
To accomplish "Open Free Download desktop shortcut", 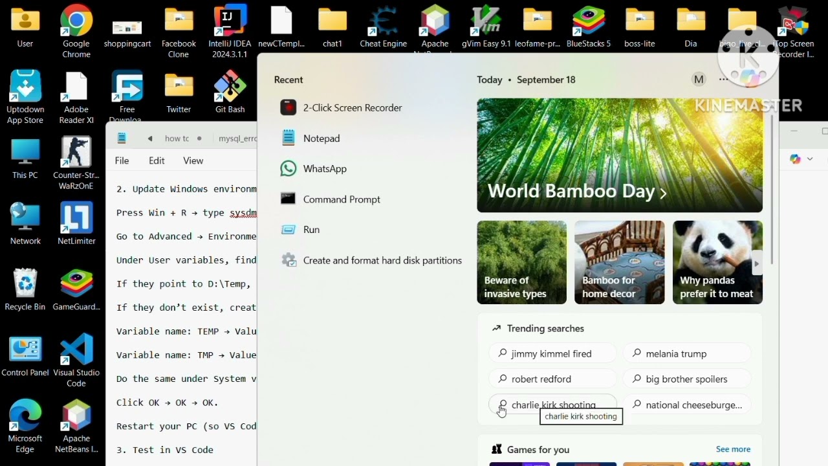I will pos(127,96).
